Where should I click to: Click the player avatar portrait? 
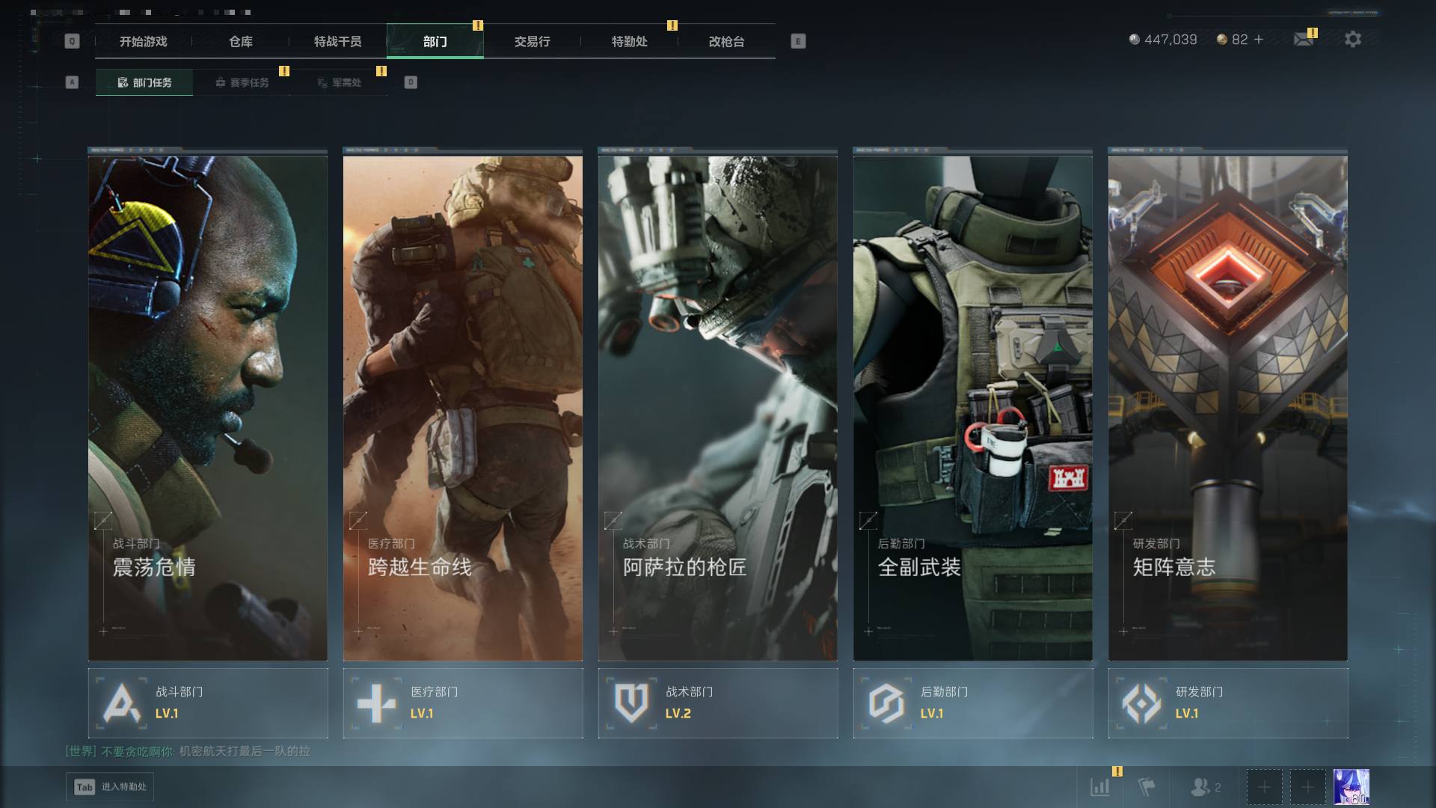point(1351,787)
